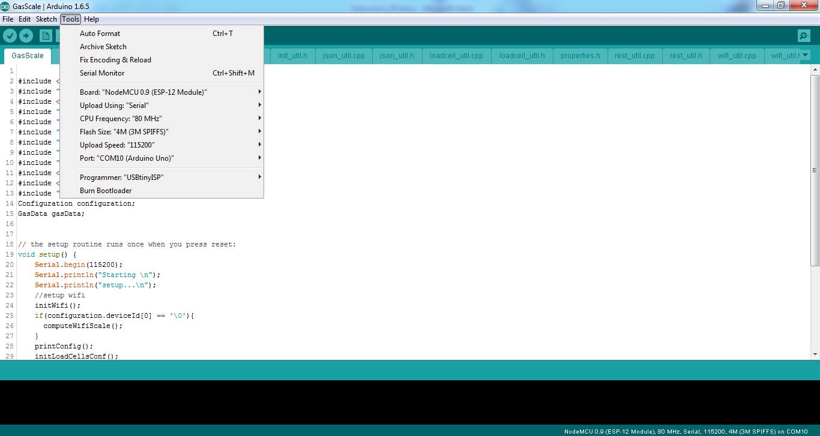Switch to properties.h tab
The image size is (820, 436).
coord(580,56)
